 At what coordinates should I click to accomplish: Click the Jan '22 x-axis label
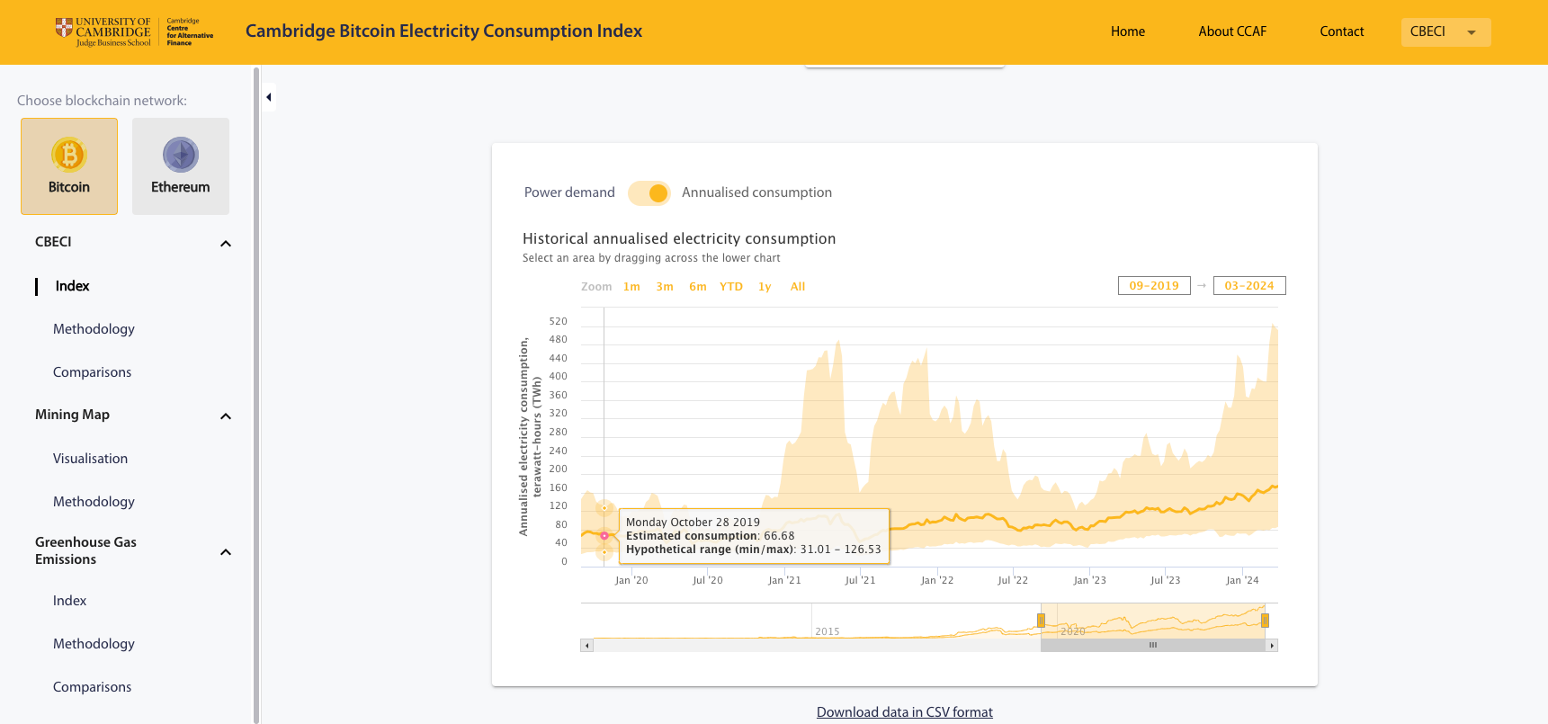(937, 580)
